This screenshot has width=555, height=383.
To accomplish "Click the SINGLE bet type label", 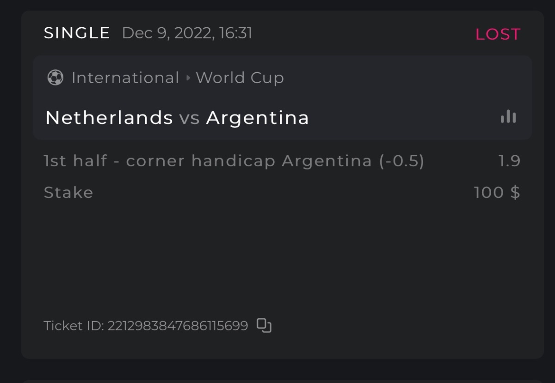I will [77, 33].
